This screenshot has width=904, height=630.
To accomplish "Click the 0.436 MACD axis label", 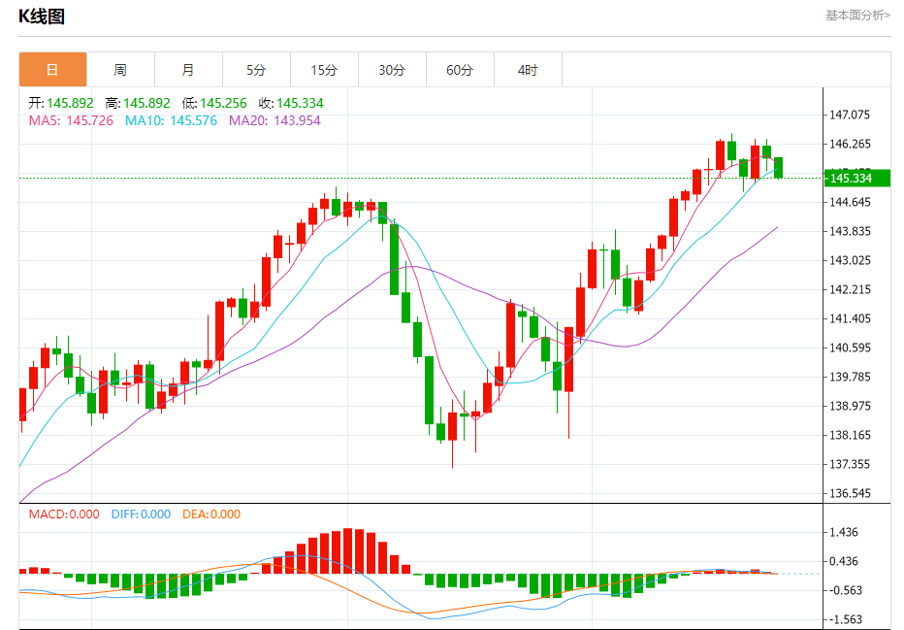I will [x=844, y=561].
